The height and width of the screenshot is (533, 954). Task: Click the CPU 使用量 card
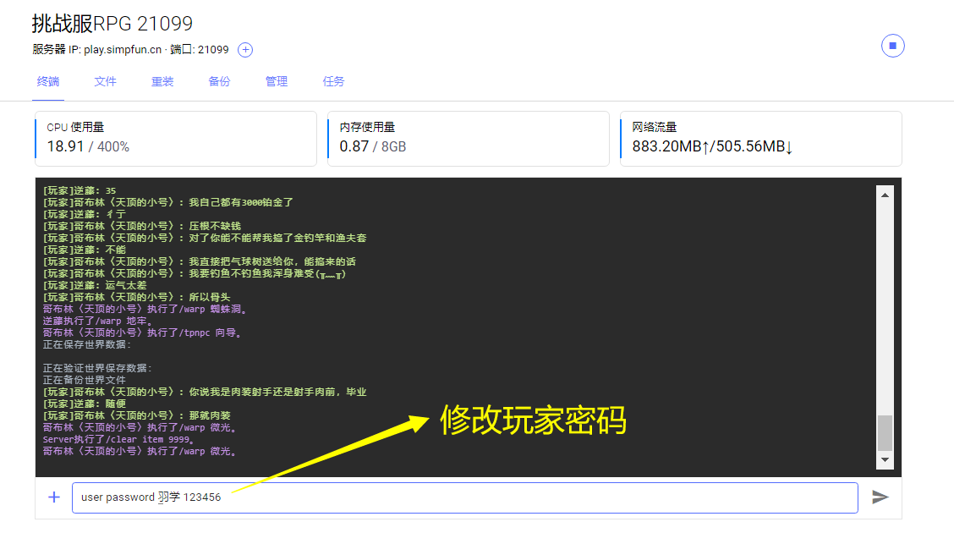[x=176, y=139]
